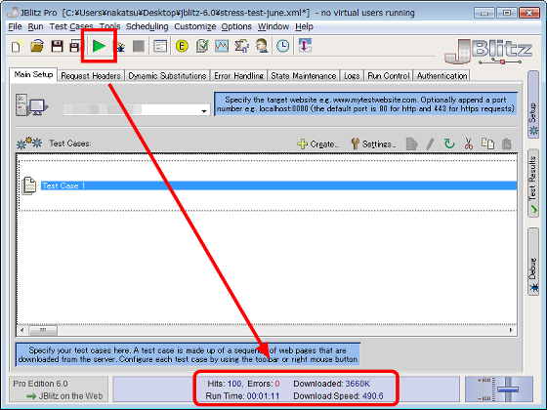
Task: Select the Test Case 1 row
Action: [278, 185]
